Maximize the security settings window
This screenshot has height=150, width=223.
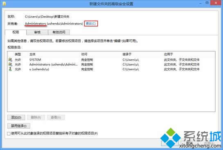(x=207, y=3)
